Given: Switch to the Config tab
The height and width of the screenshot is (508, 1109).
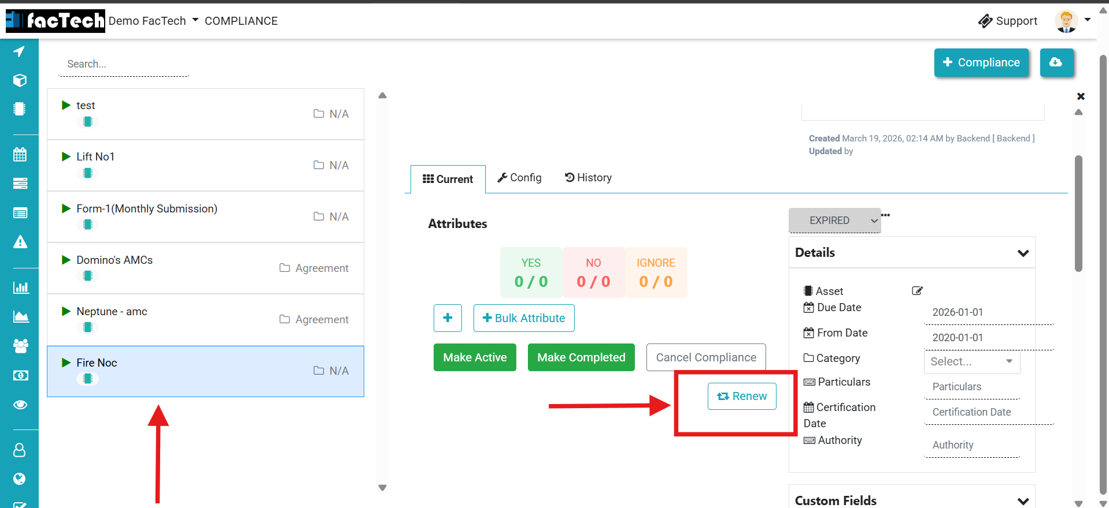Looking at the screenshot, I should [519, 178].
